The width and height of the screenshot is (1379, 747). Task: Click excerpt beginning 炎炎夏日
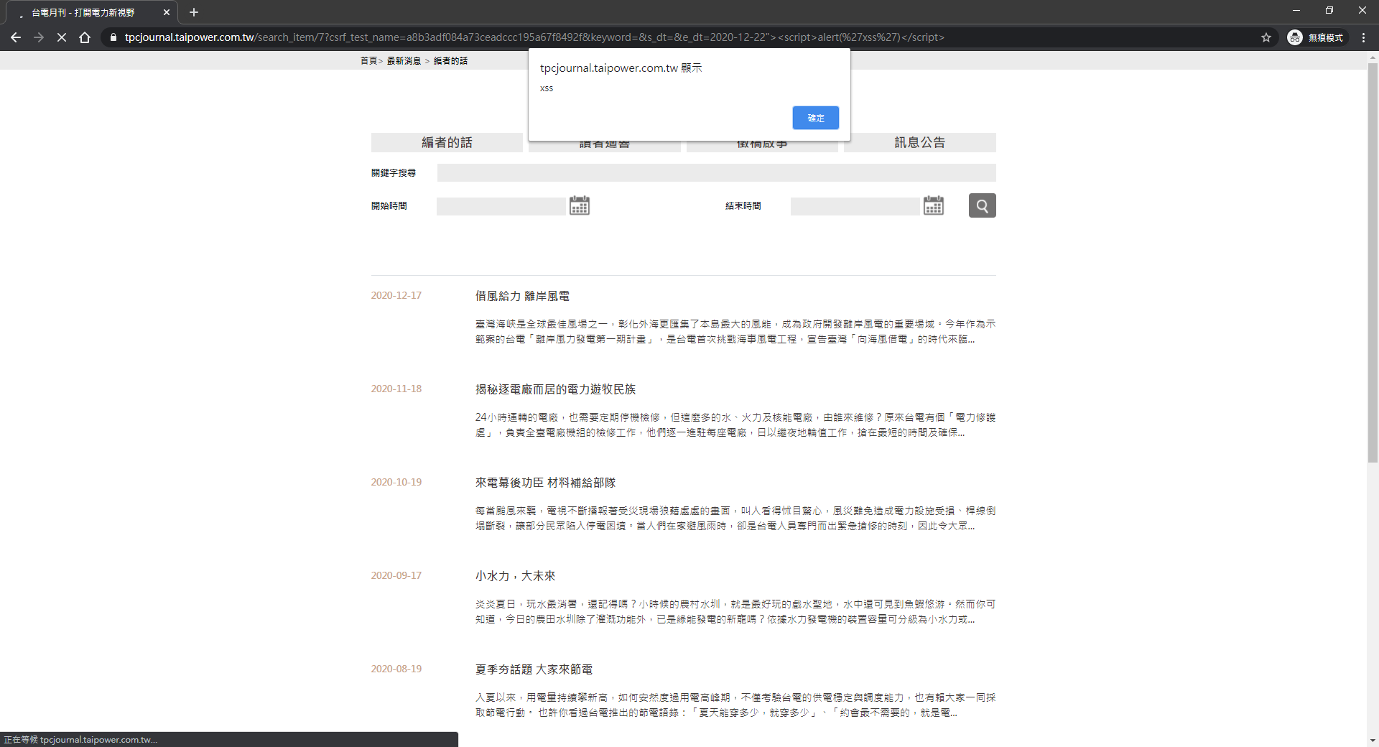(x=735, y=612)
